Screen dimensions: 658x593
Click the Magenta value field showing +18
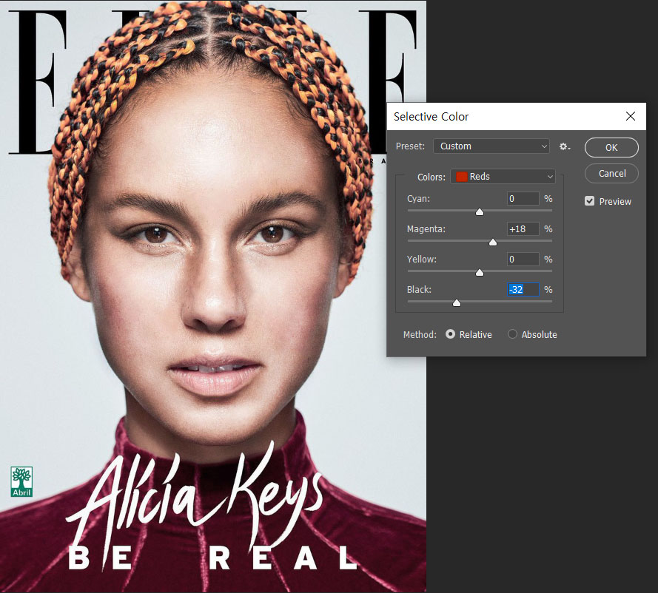[523, 228]
